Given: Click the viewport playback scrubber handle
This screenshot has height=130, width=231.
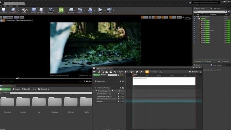Looking at the screenshot, I should click(17, 78).
